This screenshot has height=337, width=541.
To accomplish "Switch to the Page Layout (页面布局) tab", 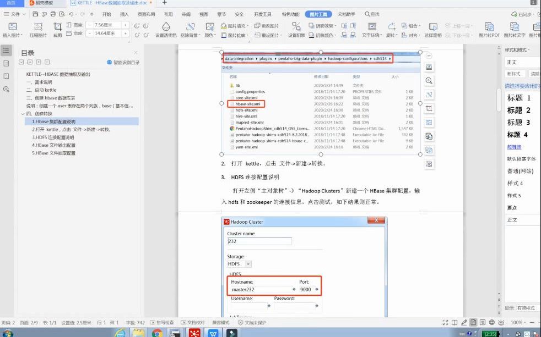I will pos(147,14).
